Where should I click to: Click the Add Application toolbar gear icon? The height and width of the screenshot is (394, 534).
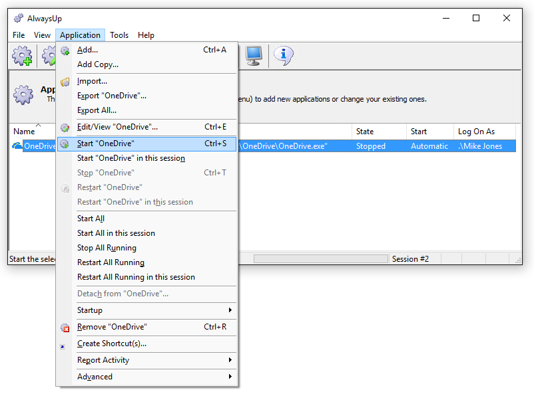22,56
